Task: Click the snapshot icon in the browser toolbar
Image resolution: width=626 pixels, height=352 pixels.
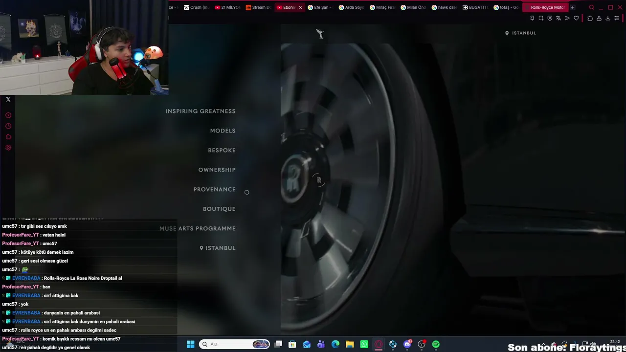Action: (x=541, y=18)
